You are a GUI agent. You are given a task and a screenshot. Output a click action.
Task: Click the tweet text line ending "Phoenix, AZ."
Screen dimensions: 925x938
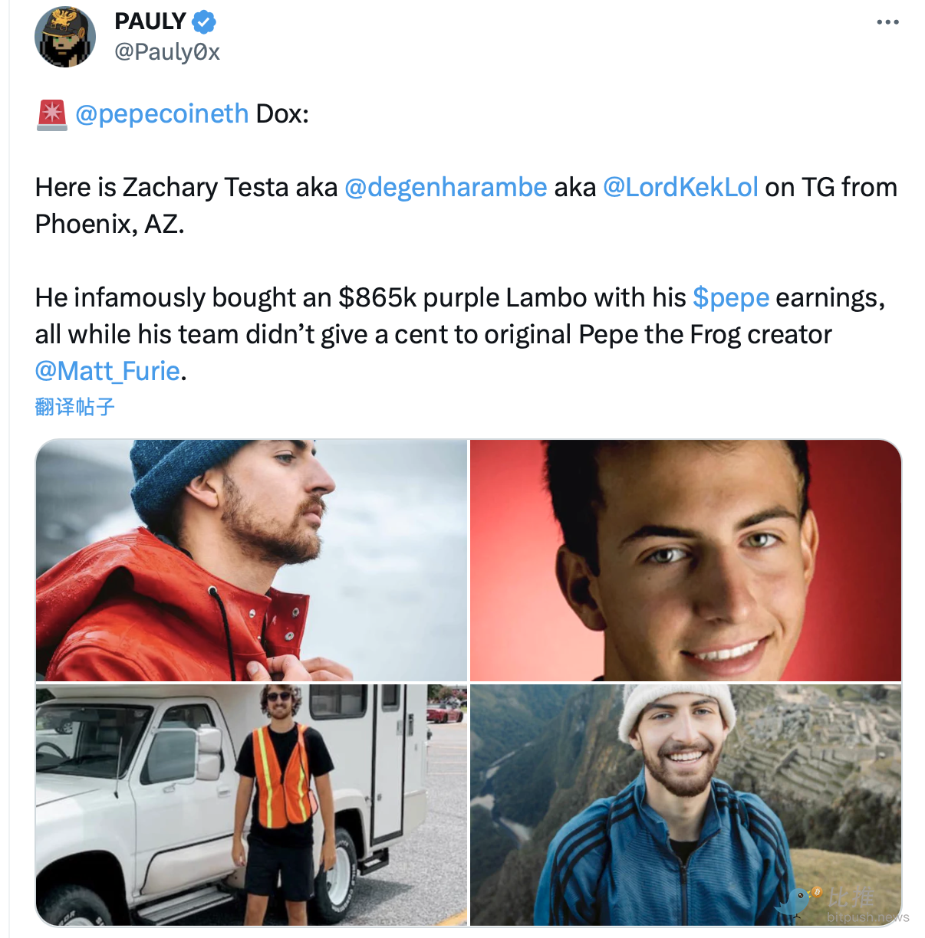coord(110,225)
